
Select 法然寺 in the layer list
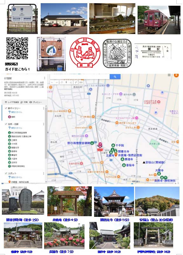pos(13,162)
